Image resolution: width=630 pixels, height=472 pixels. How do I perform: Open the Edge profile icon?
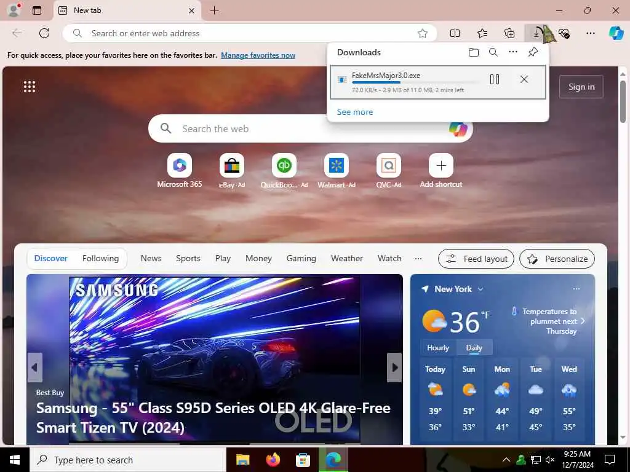(15, 10)
